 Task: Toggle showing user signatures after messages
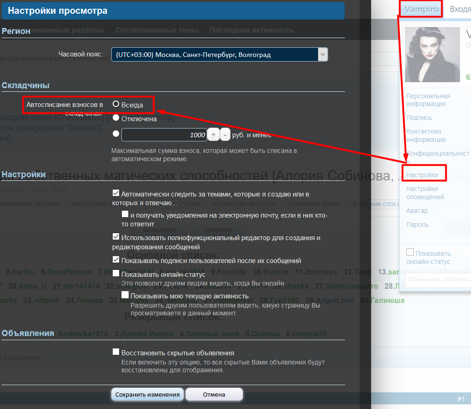(x=116, y=260)
